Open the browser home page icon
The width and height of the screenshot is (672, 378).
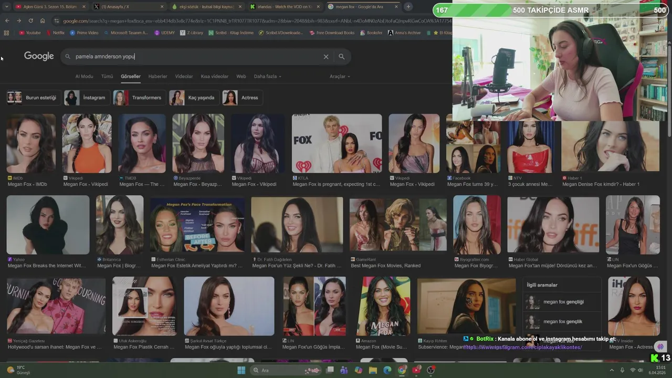click(x=43, y=20)
